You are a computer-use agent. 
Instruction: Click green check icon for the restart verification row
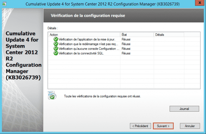coord(56,44)
